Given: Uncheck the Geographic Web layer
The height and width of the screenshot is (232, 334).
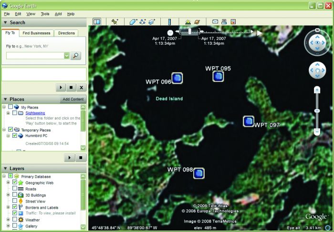Looking at the screenshot, I should click(14, 182).
